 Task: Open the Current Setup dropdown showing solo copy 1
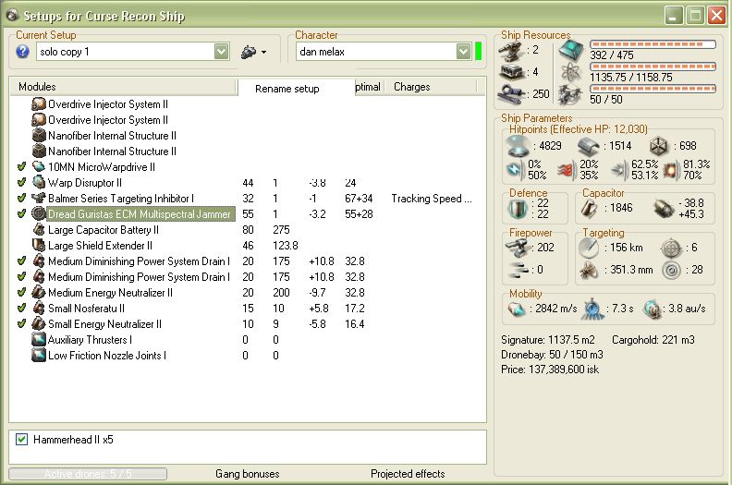tap(221, 53)
